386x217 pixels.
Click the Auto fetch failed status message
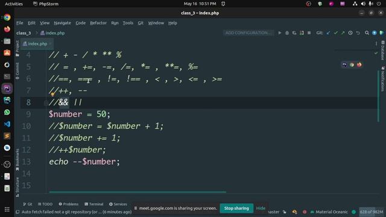77,212
